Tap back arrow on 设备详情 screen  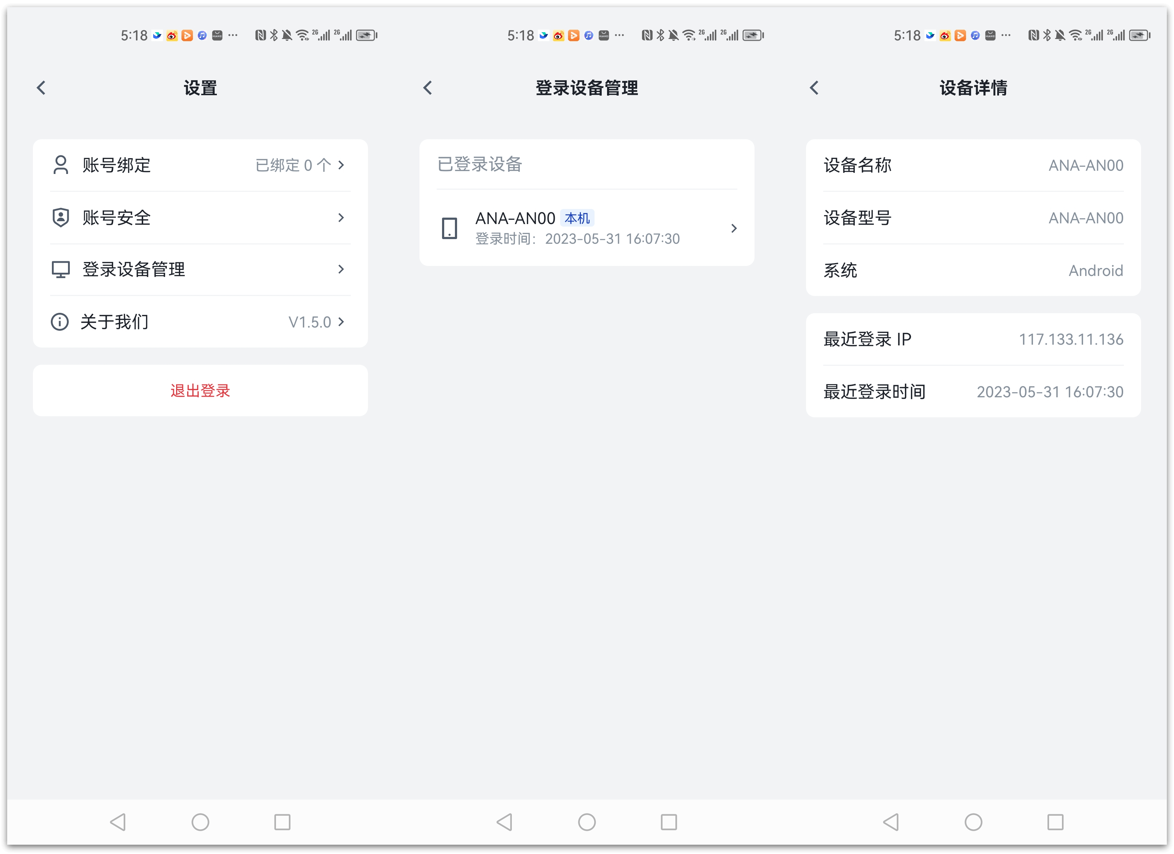click(814, 88)
